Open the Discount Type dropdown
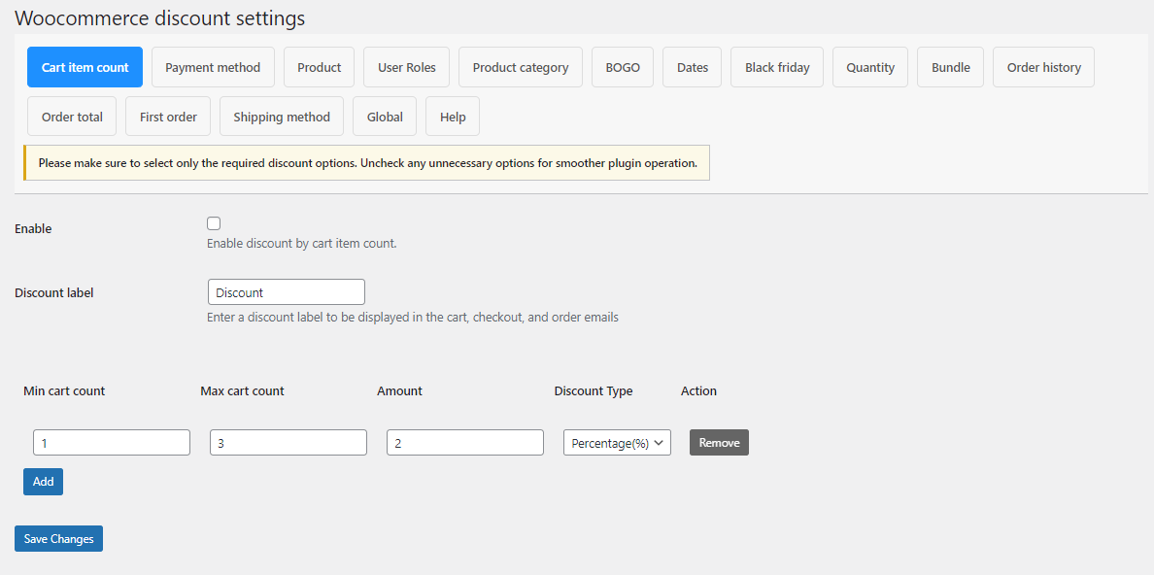Image resolution: width=1154 pixels, height=575 pixels. 617,442
